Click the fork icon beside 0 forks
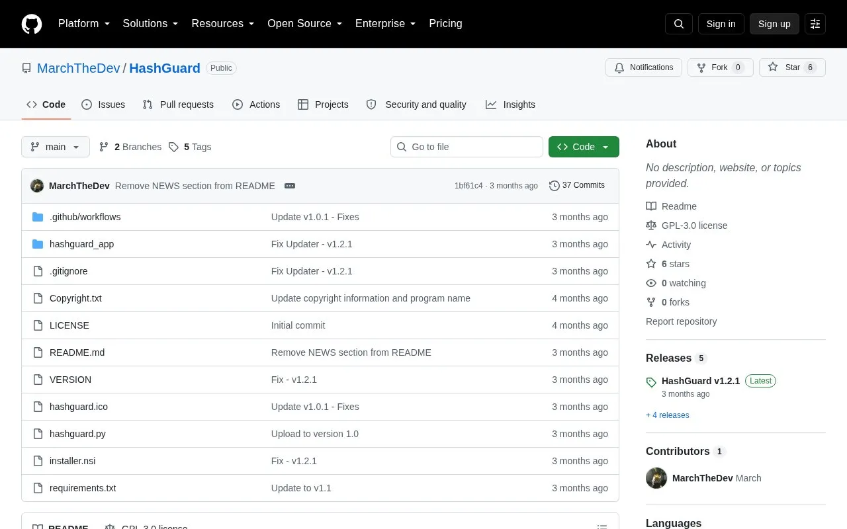The image size is (847, 529). point(651,302)
